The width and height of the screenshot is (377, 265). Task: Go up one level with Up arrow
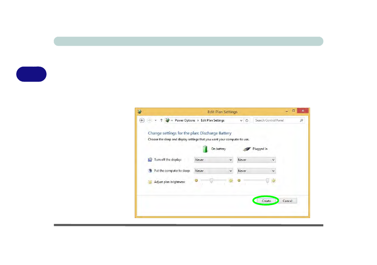pyautogui.click(x=161, y=120)
